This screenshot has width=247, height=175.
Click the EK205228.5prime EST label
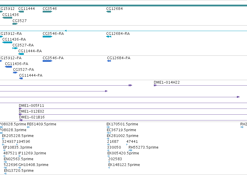(x=18, y=136)
